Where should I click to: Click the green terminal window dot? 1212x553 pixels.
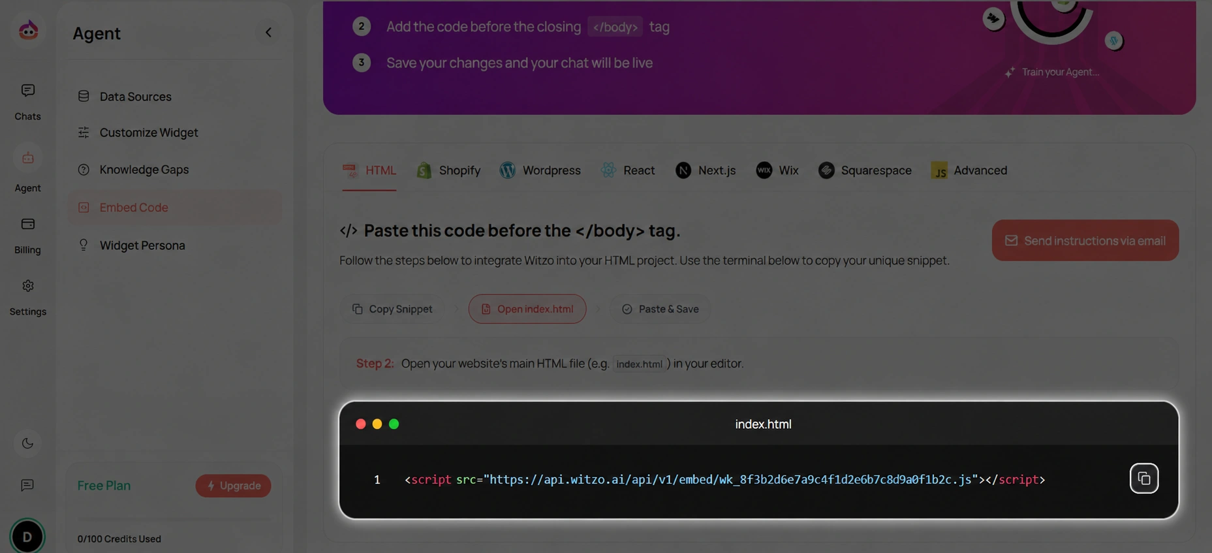click(x=394, y=424)
